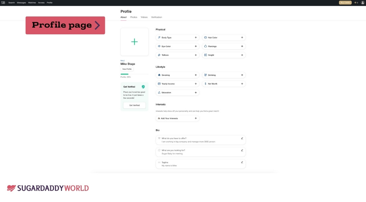Open the account avatar menu top right

pos(363,2)
